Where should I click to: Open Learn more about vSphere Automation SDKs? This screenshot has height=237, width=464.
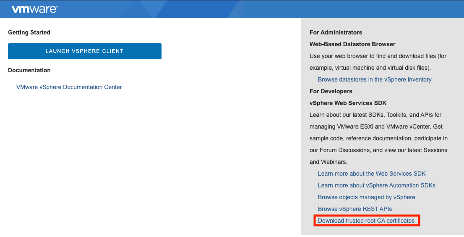tap(377, 185)
